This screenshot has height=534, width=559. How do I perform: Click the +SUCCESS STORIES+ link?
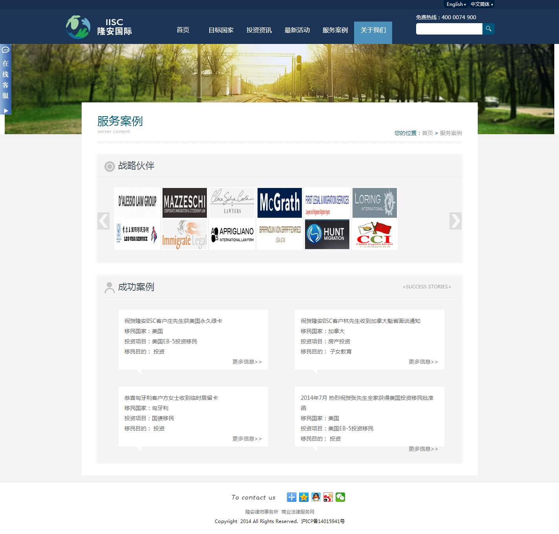point(427,287)
